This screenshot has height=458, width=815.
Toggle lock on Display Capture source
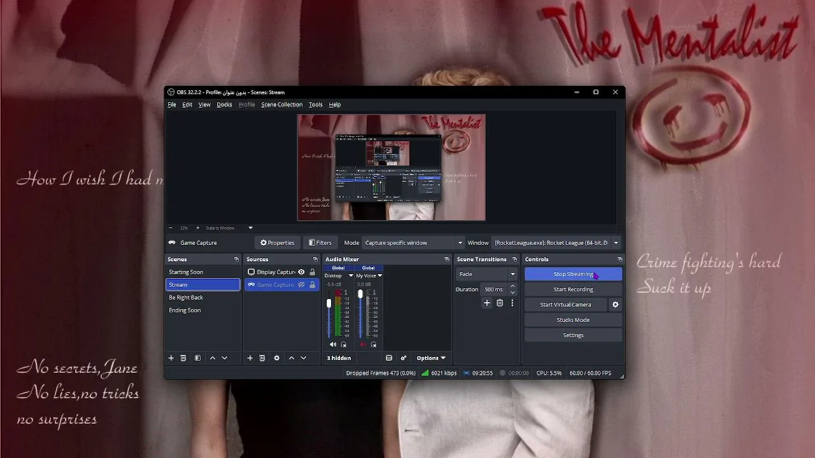(312, 272)
